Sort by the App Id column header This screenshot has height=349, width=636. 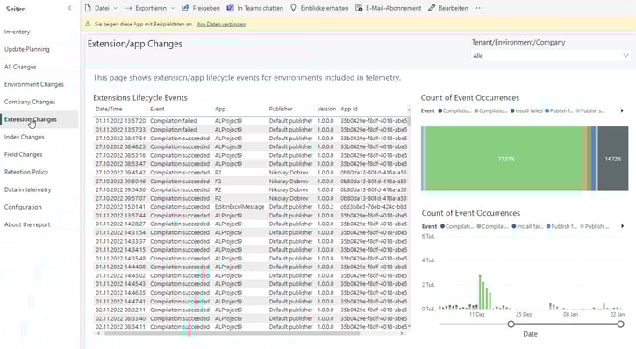pyautogui.click(x=349, y=109)
